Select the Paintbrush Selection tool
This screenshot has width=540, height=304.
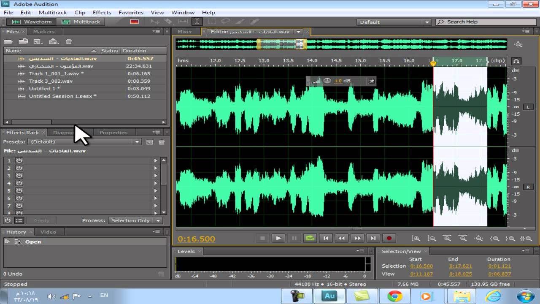click(x=240, y=22)
